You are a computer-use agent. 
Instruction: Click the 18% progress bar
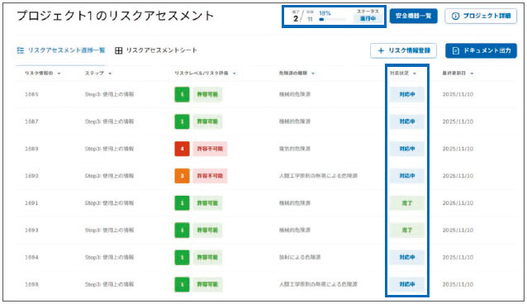(x=332, y=20)
